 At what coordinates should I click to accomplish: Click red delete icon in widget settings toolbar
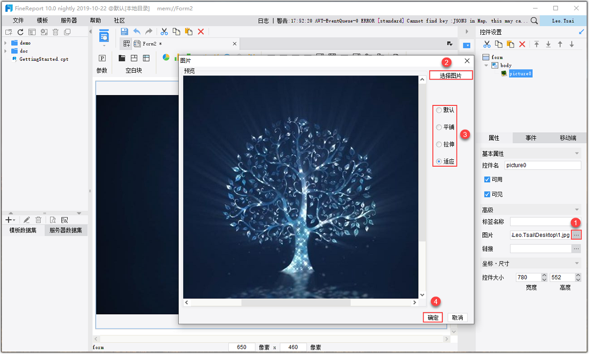pyautogui.click(x=522, y=44)
